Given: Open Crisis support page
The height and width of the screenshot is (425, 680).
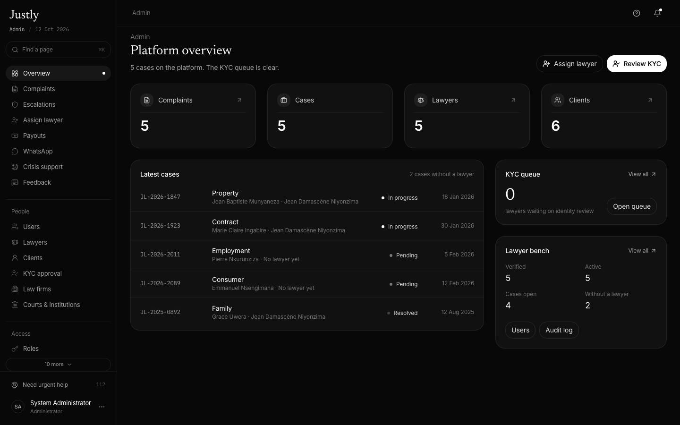Looking at the screenshot, I should (58, 167).
